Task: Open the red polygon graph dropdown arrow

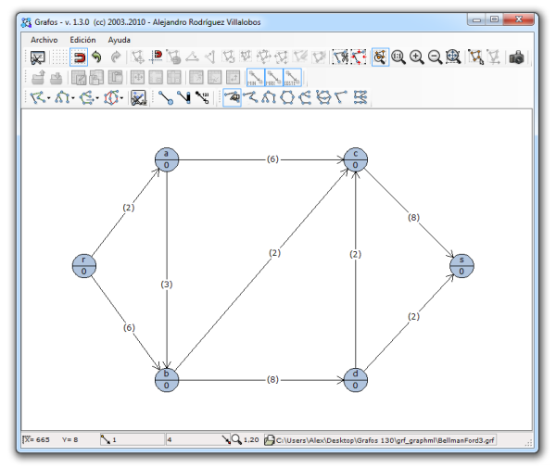Action: point(120,97)
